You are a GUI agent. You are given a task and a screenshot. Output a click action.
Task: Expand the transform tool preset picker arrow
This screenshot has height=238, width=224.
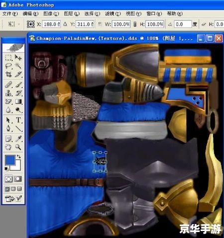click(19, 24)
